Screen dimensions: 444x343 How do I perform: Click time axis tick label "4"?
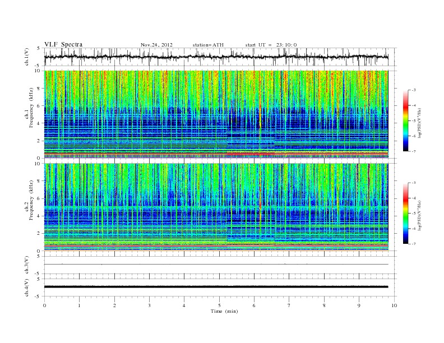[x=184, y=305]
